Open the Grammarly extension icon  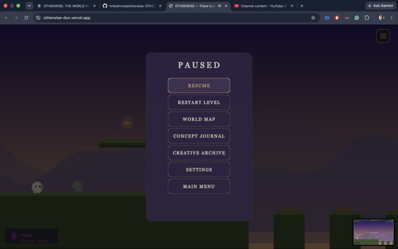point(357,17)
